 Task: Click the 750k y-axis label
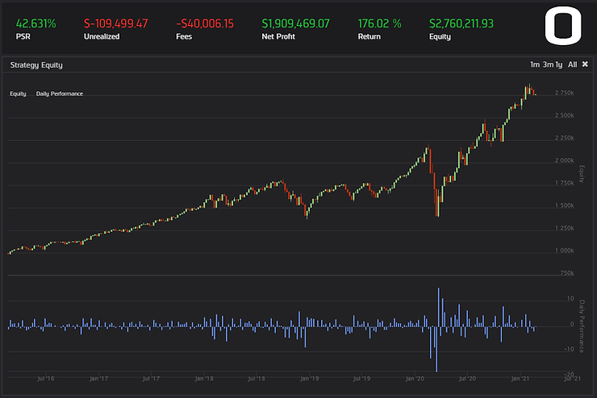point(567,273)
